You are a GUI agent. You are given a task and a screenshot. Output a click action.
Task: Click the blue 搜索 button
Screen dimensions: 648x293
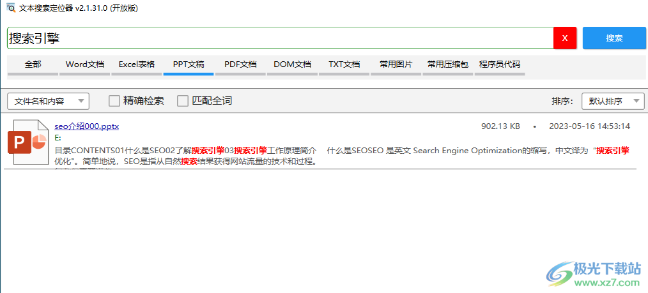(x=614, y=38)
